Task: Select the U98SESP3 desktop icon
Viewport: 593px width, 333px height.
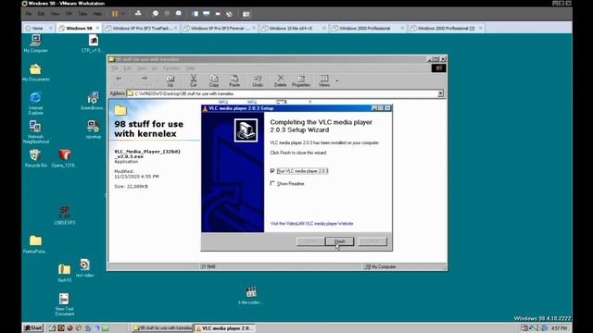Action: (65, 216)
